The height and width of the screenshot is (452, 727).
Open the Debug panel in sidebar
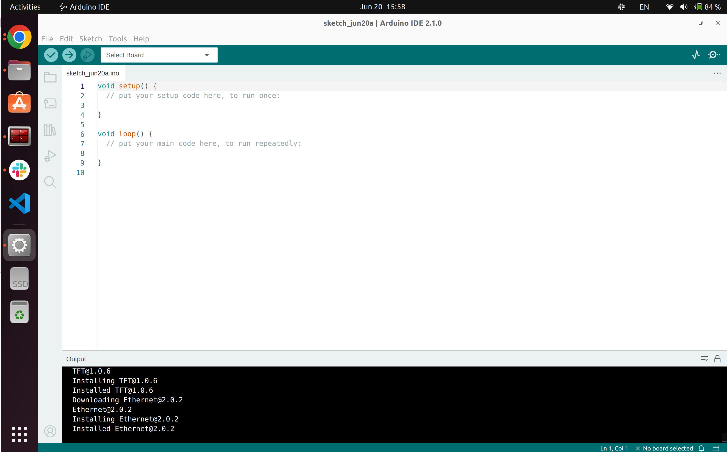[x=50, y=156]
